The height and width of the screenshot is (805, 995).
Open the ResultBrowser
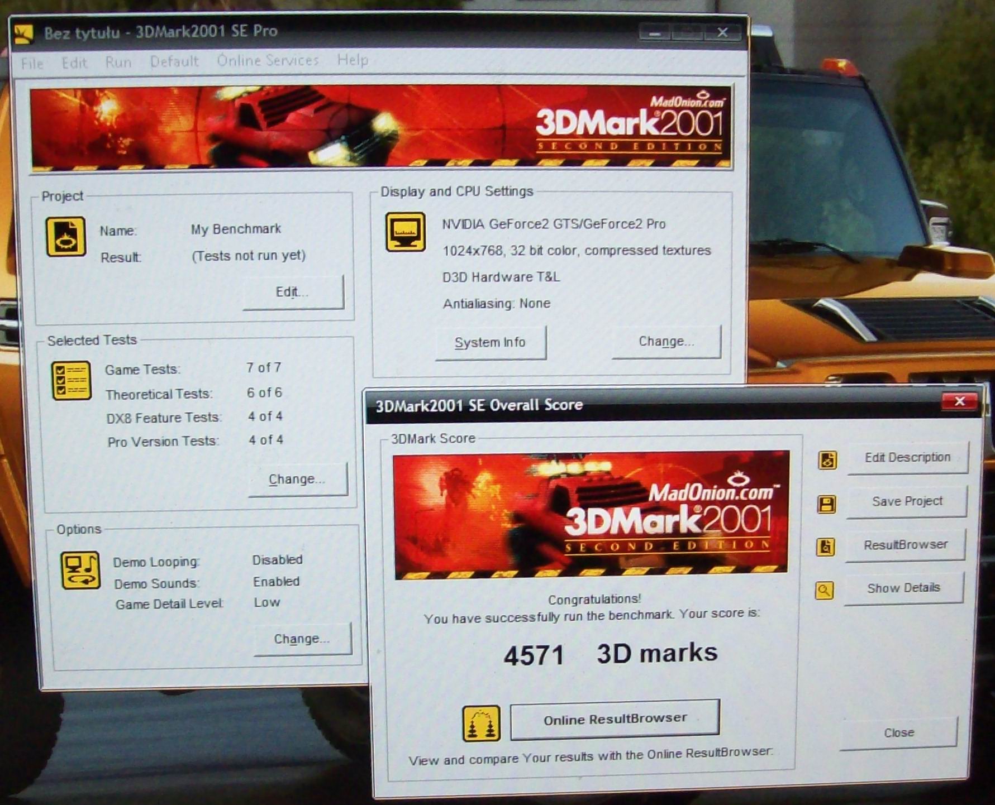pos(905,545)
